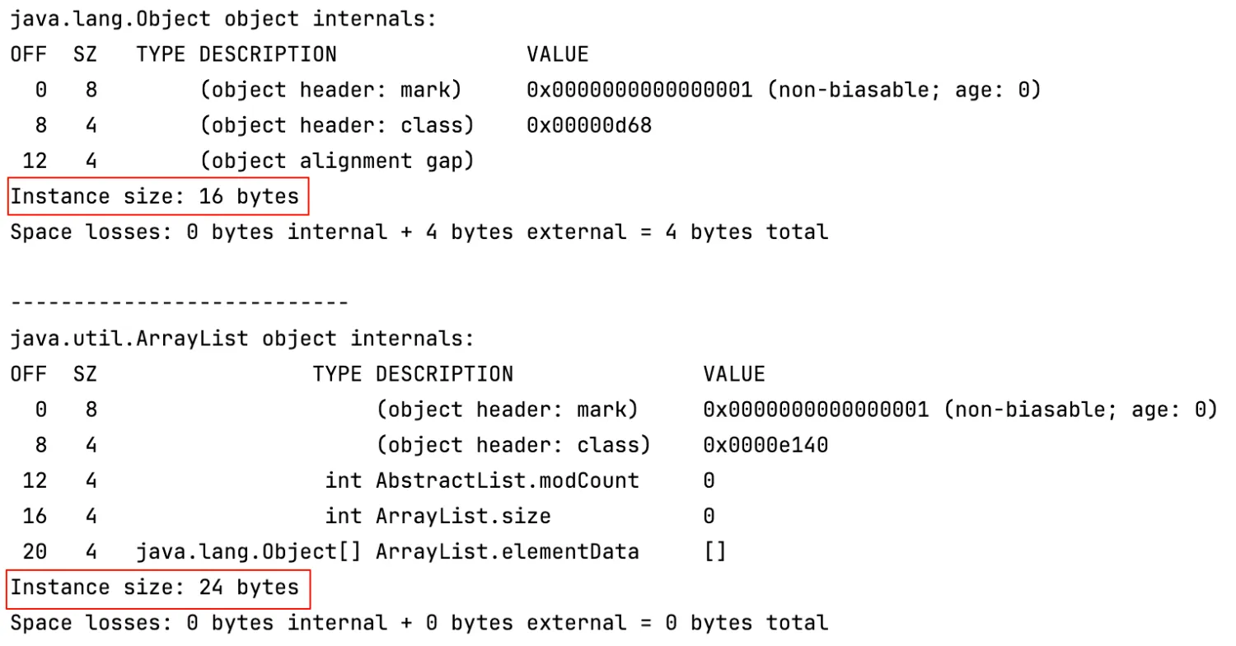Click the '(object alignment gap)' description

(337, 161)
